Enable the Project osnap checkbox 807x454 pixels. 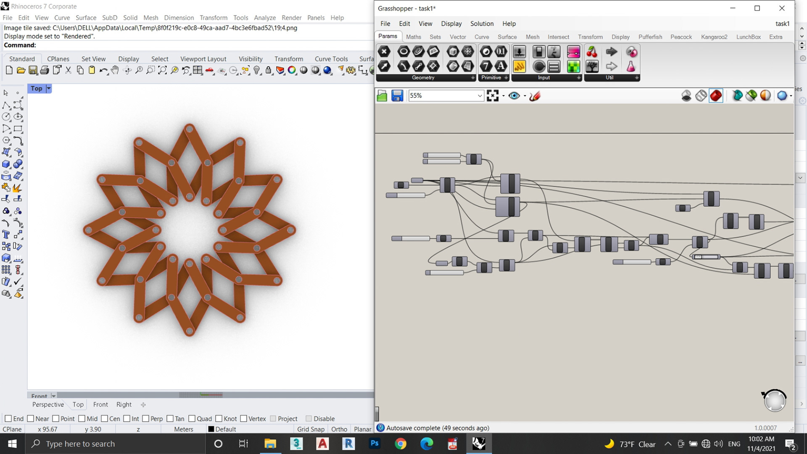click(x=273, y=419)
